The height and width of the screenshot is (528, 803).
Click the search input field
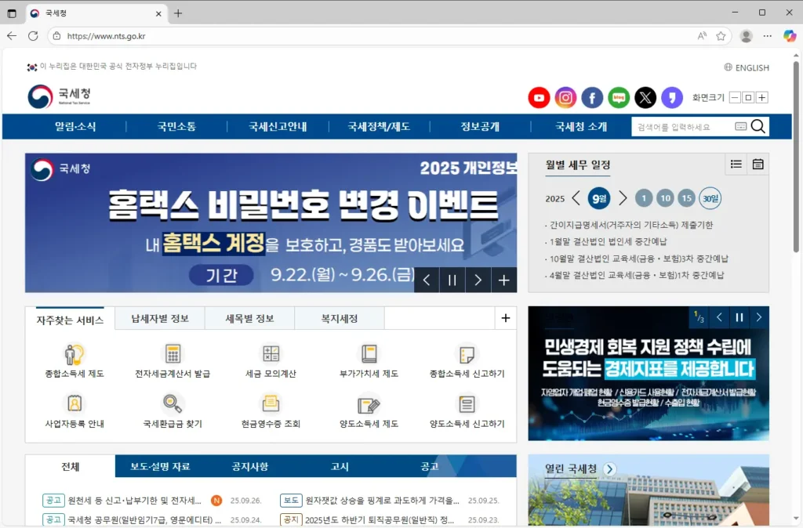coord(690,126)
